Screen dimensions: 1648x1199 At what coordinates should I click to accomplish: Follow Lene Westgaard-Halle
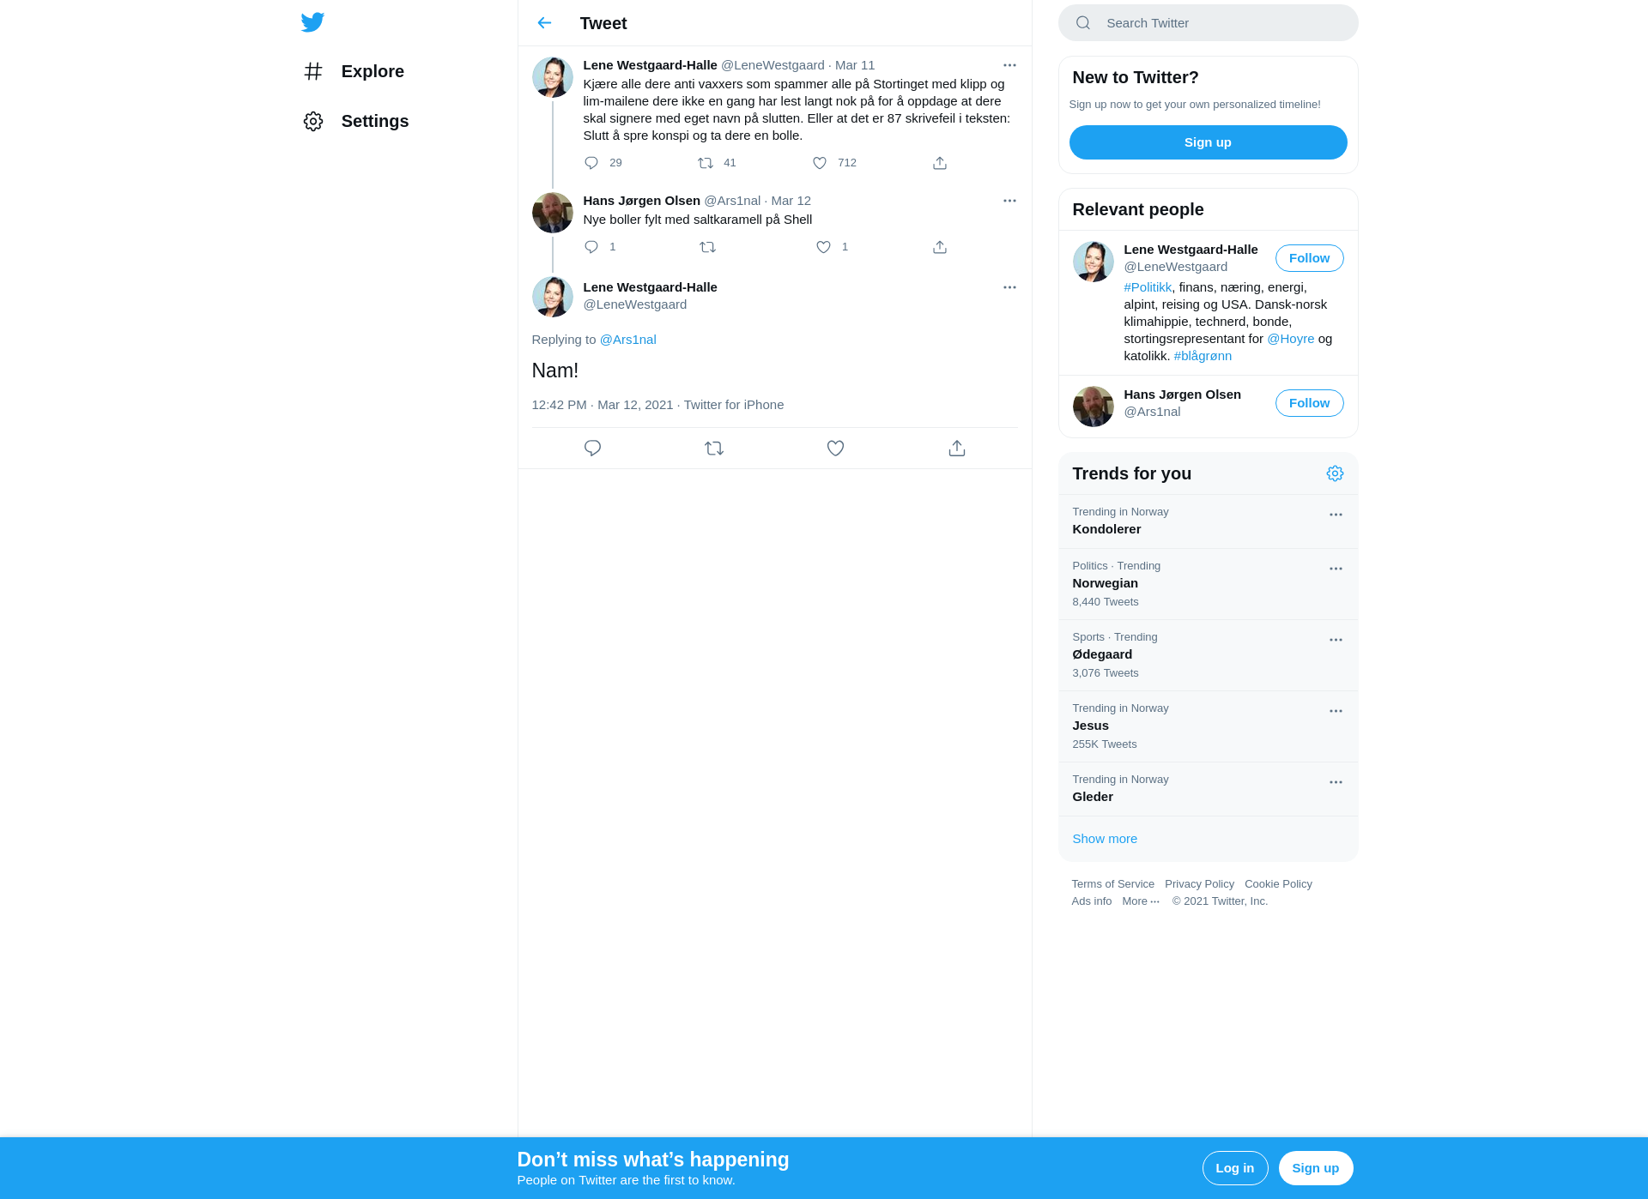1309,258
